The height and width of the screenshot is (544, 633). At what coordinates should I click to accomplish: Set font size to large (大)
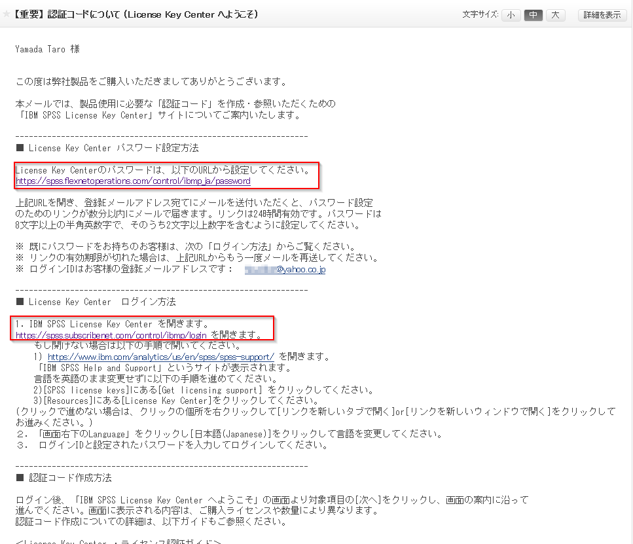tap(556, 15)
